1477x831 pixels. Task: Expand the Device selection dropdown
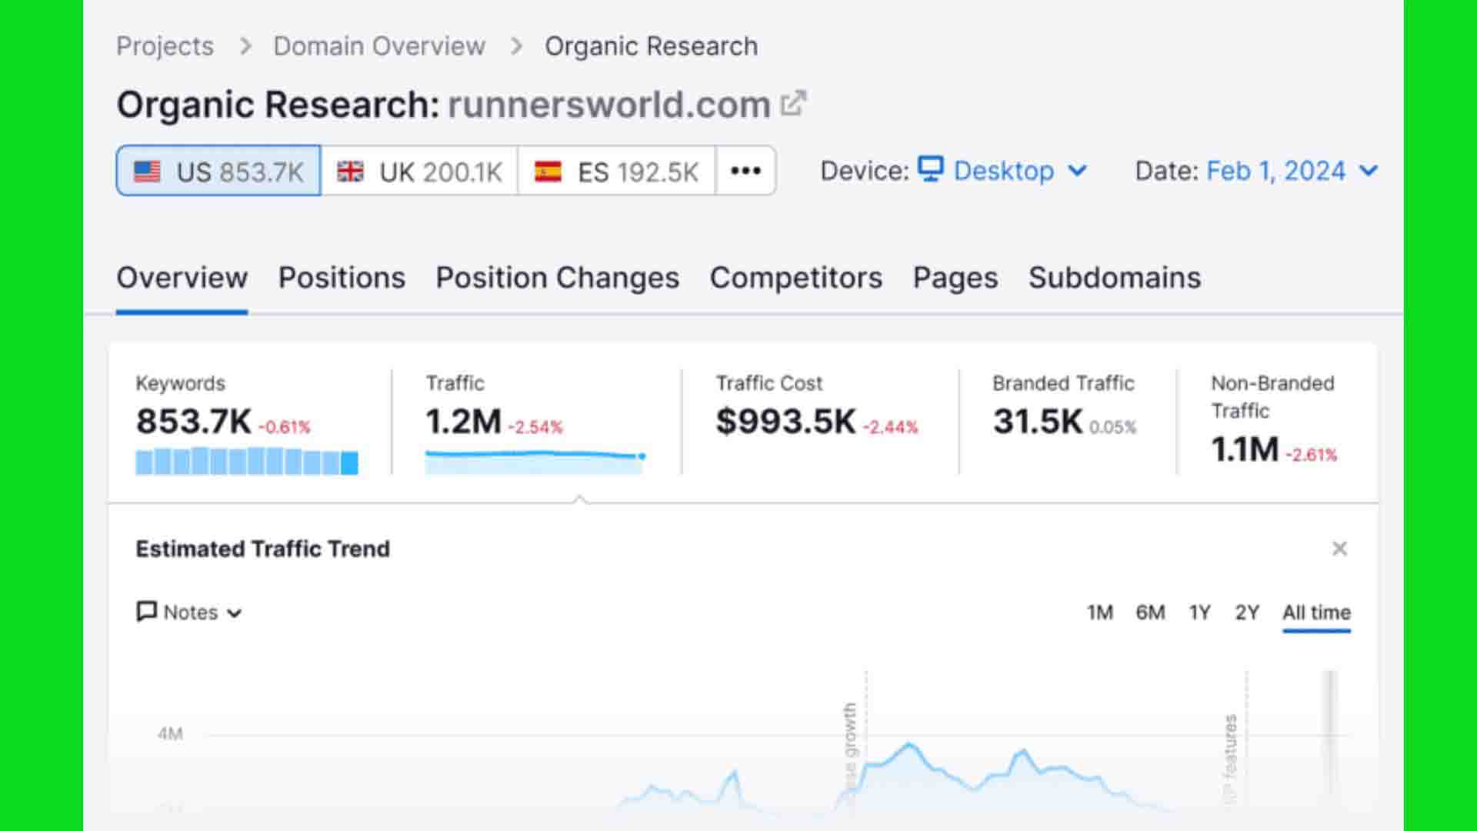click(x=1078, y=171)
